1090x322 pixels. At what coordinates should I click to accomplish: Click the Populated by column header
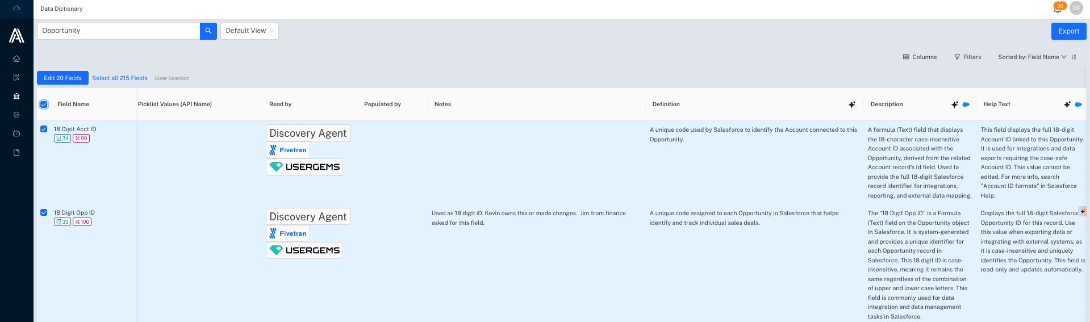click(x=382, y=104)
